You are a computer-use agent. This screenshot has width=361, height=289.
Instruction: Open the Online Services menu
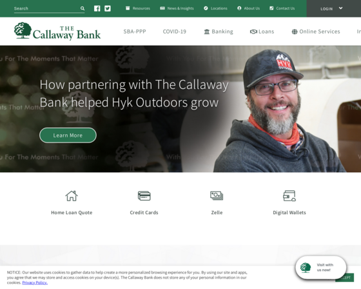click(x=316, y=32)
